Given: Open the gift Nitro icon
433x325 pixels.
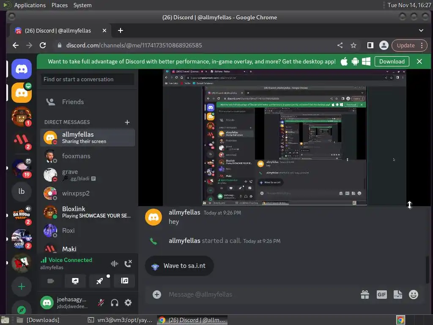Looking at the screenshot, I should [365, 295].
